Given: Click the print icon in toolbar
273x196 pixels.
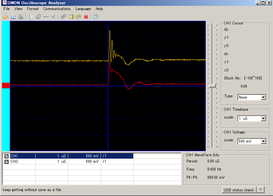Looking at the screenshot, I should click(13, 17).
